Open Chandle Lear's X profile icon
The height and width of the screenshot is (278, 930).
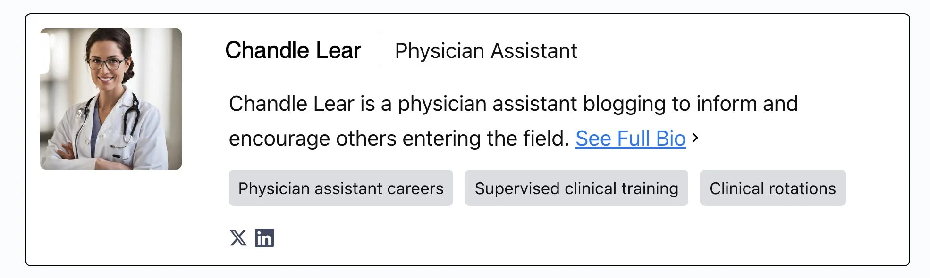coord(238,238)
